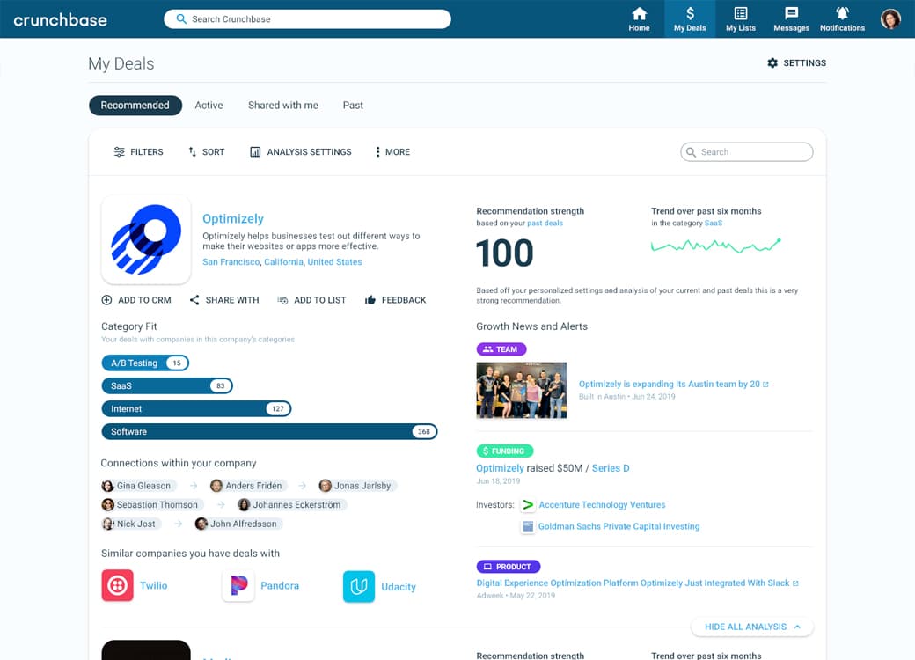This screenshot has height=660, width=915.
Task: Collapse analysis with Hide All Analysis
Action: pos(752,627)
